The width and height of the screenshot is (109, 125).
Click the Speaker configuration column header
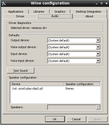tap(82, 84)
